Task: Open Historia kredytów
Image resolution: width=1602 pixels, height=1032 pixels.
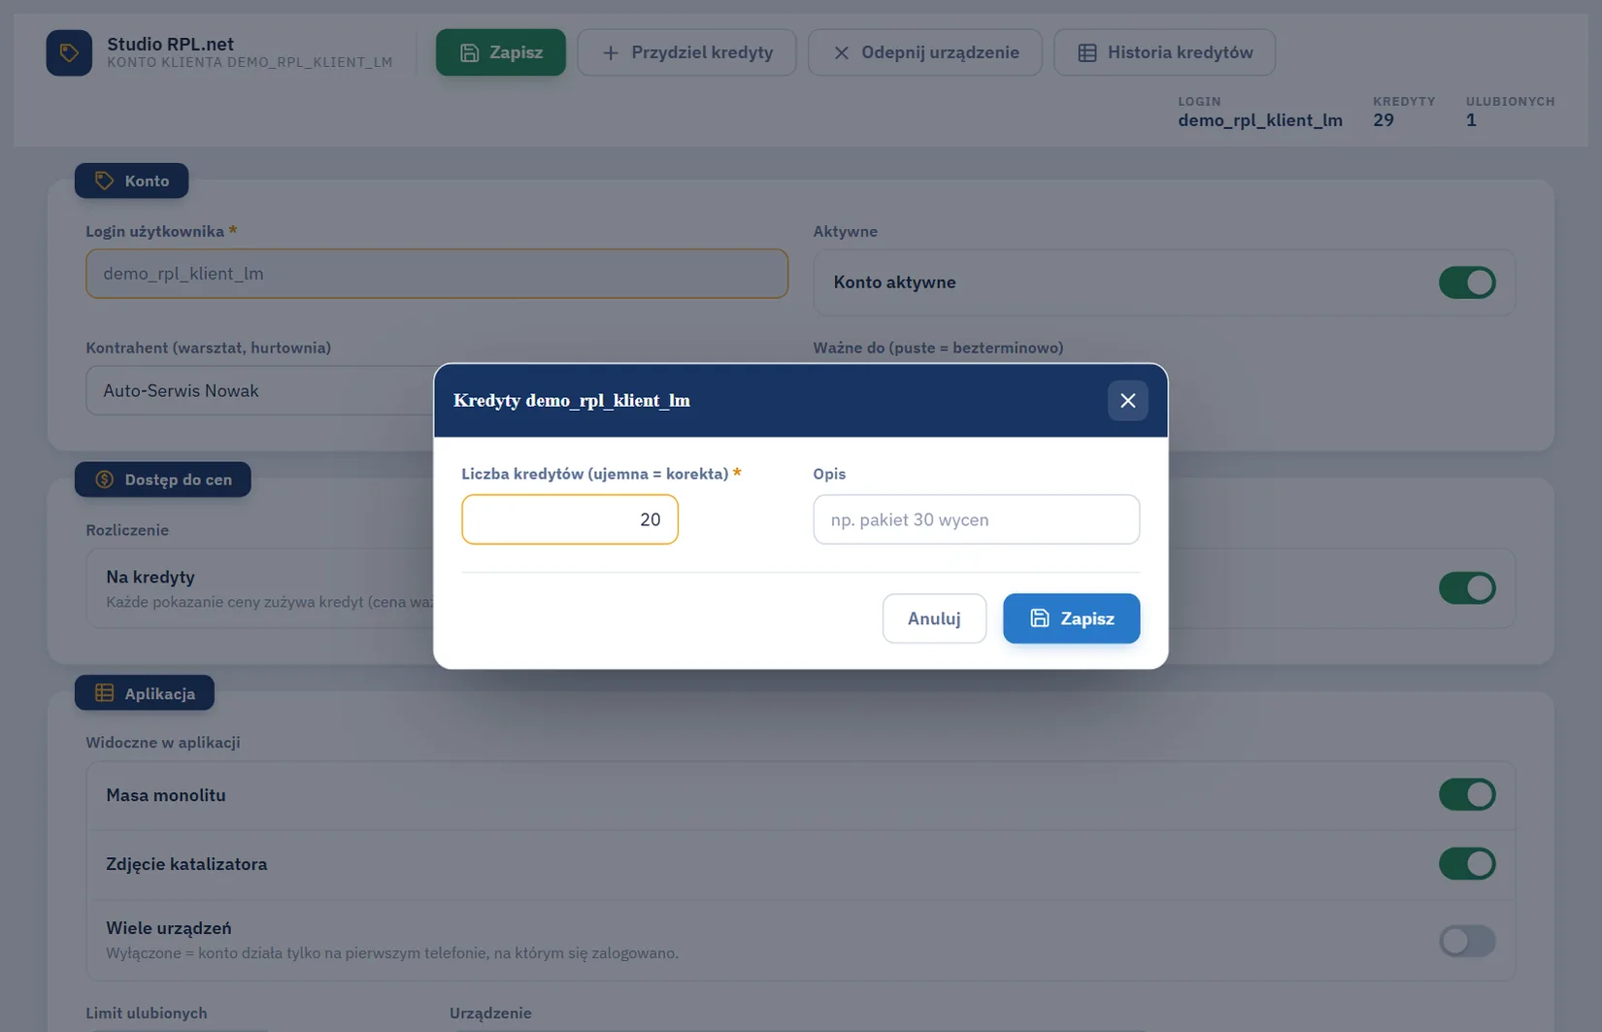Action: tap(1165, 52)
